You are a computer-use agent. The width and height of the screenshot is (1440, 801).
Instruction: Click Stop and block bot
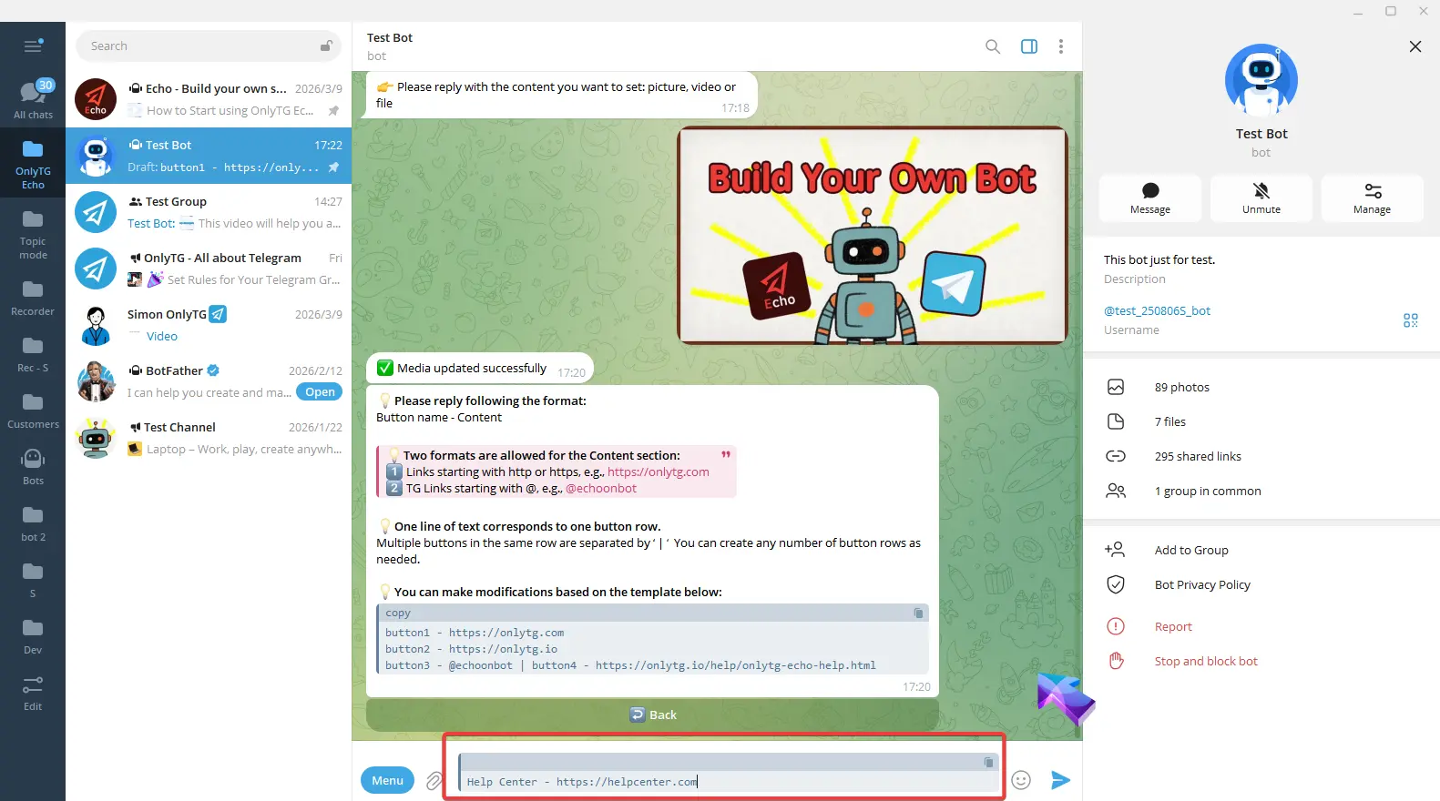1205,661
